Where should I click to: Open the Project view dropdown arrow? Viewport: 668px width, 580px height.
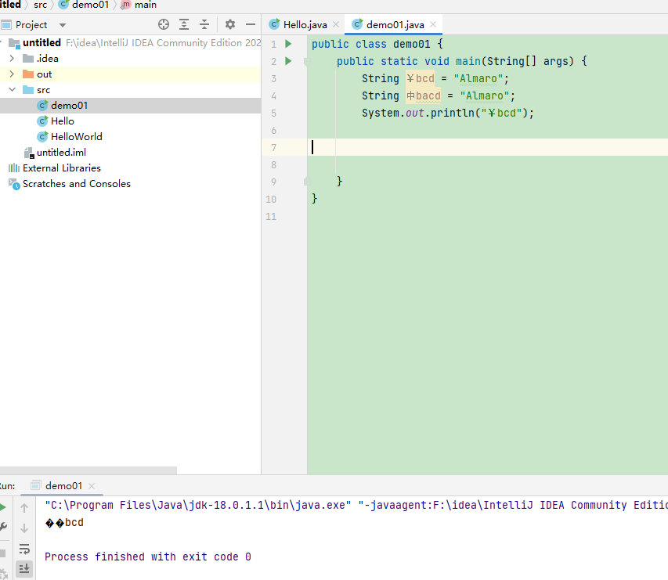click(x=63, y=25)
